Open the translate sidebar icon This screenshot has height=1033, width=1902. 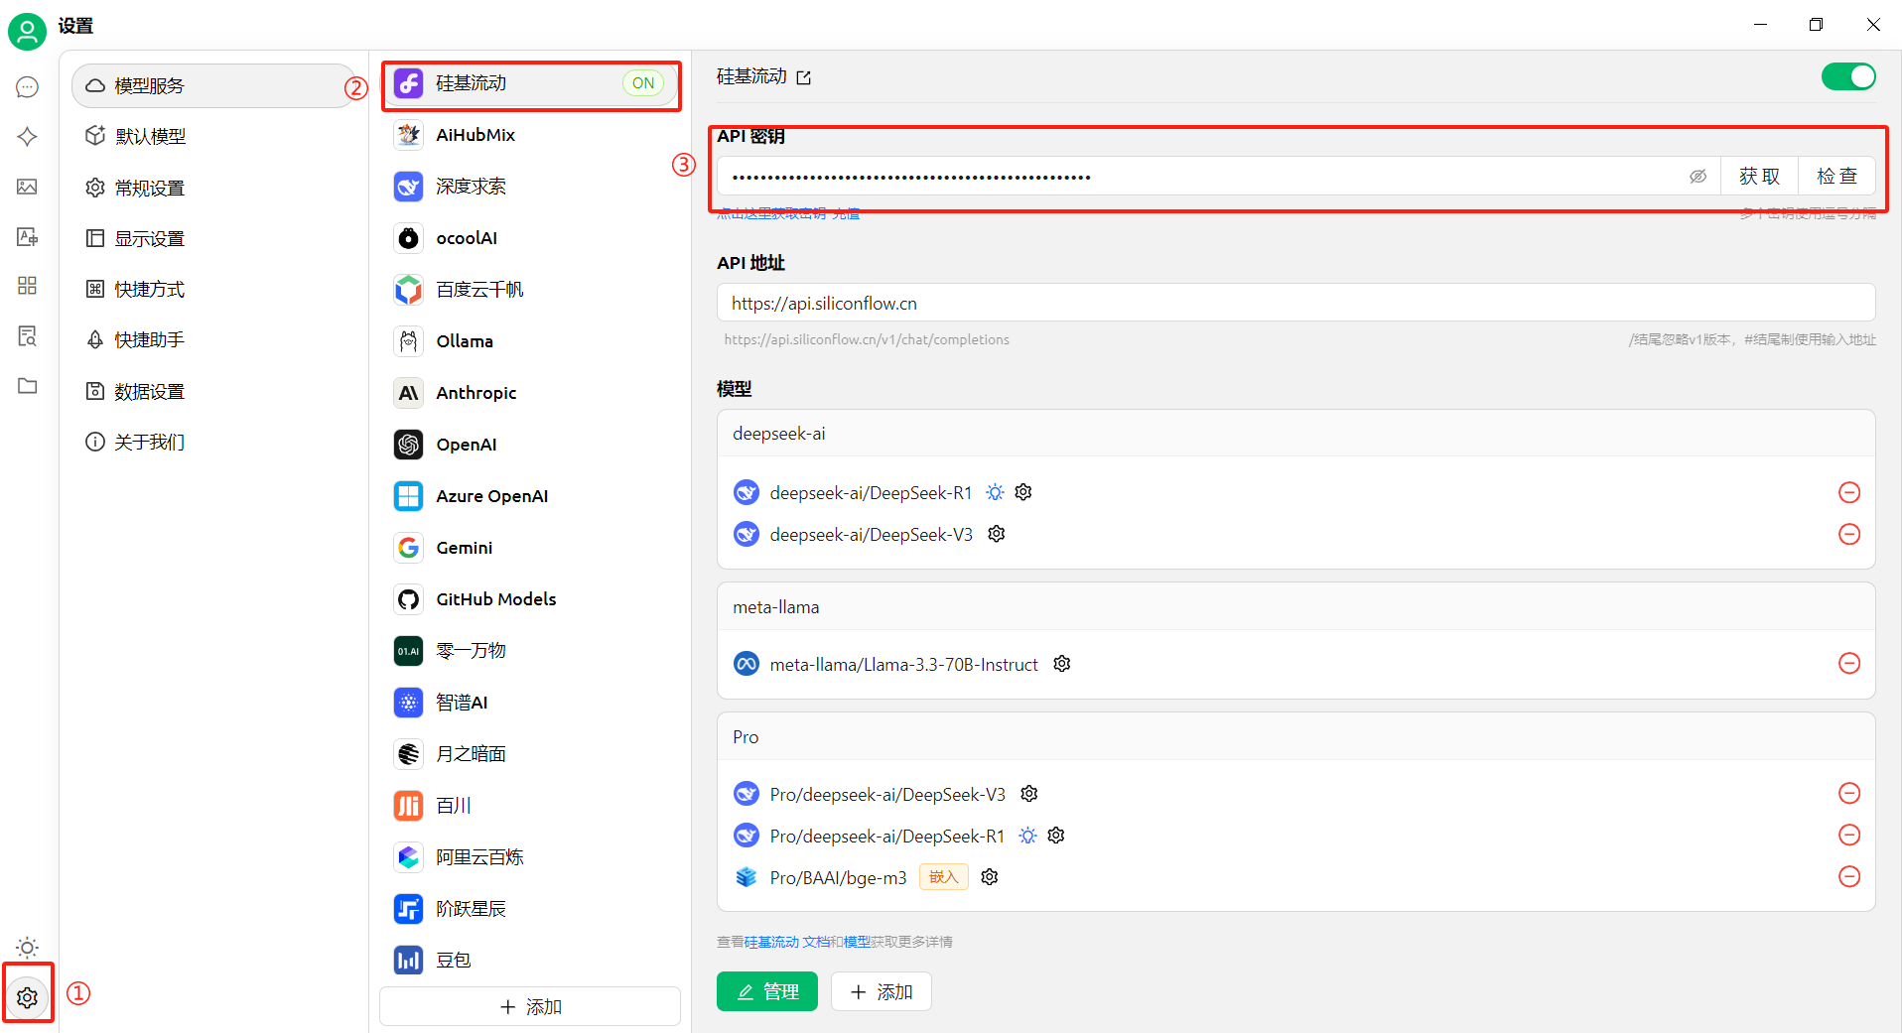coord(28,236)
